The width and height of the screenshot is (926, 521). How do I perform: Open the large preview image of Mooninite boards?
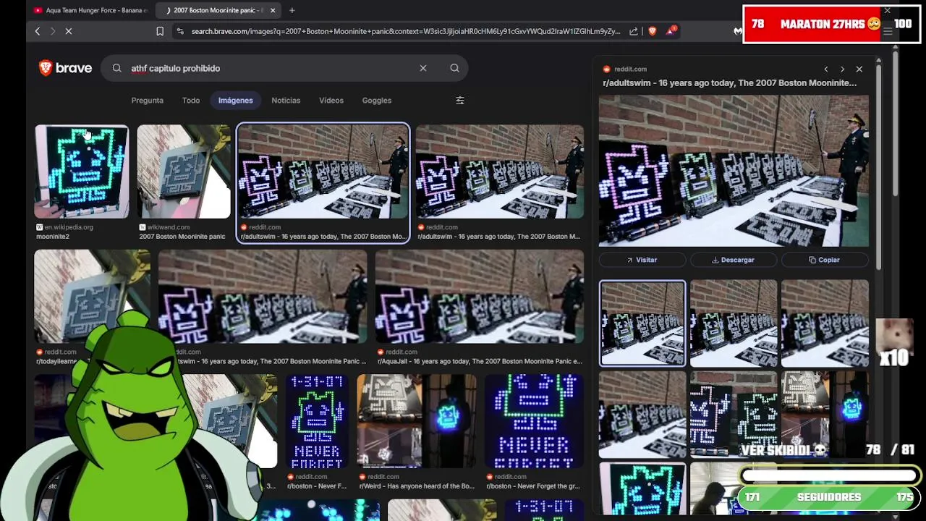[x=734, y=171]
